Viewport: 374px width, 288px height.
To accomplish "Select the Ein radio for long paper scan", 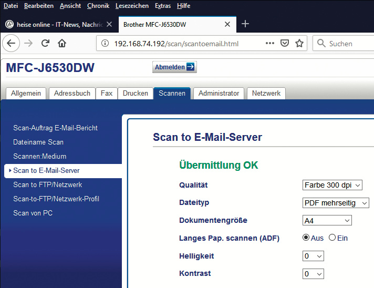I will click(333, 238).
